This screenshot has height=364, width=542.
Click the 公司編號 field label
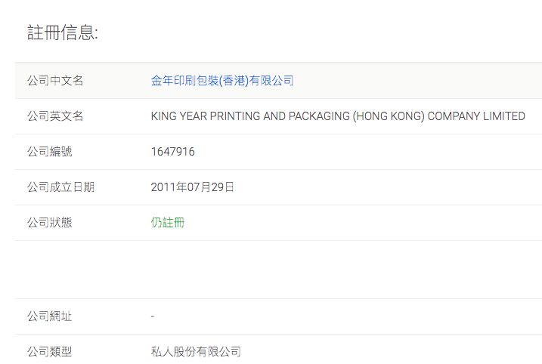[x=49, y=152]
